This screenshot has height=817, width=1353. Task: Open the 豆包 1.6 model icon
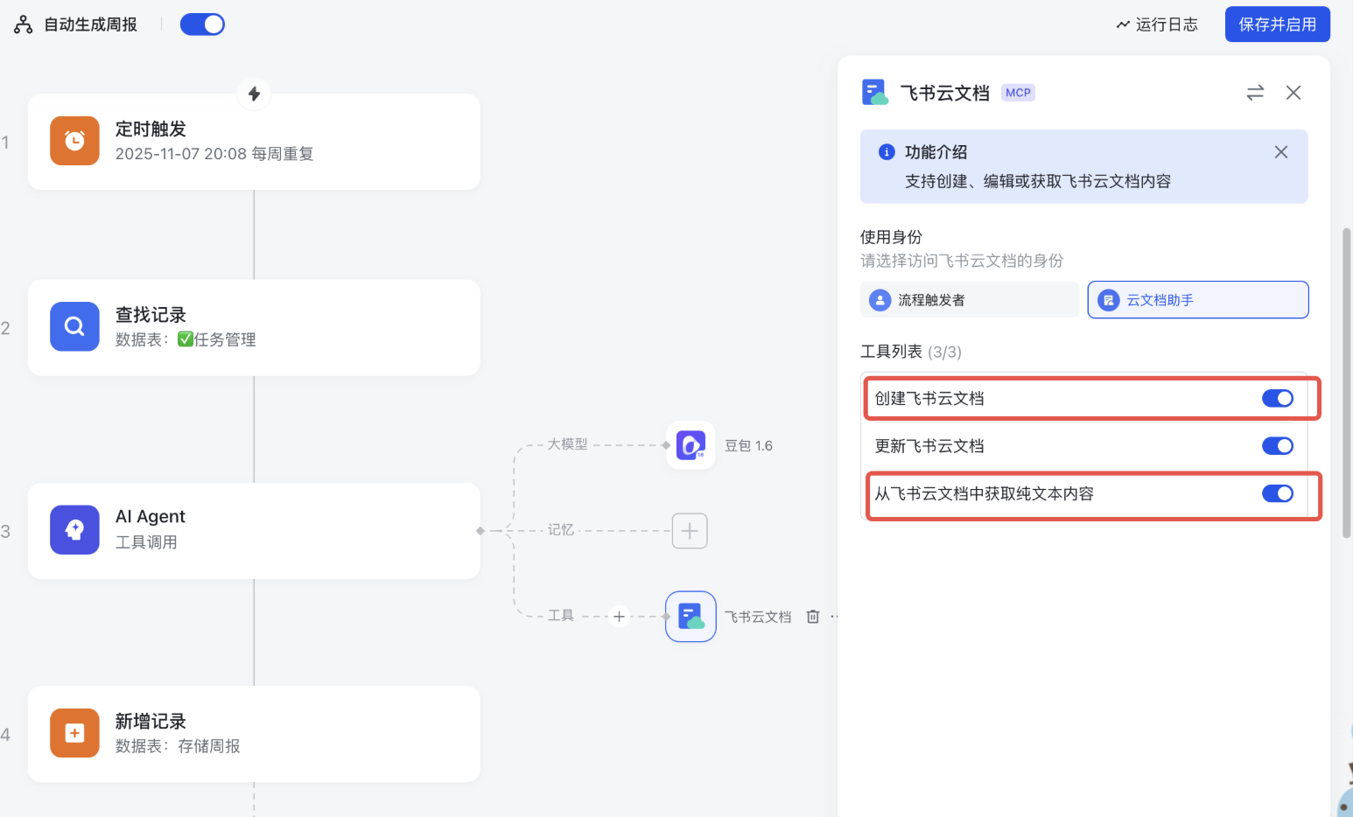coord(691,445)
